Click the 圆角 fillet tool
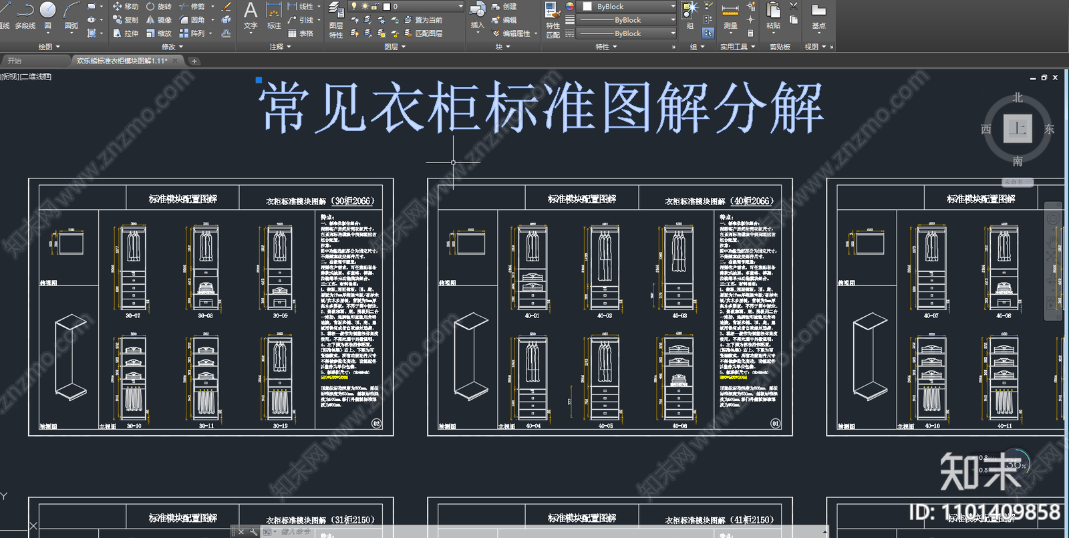1069x538 pixels. [x=192, y=19]
